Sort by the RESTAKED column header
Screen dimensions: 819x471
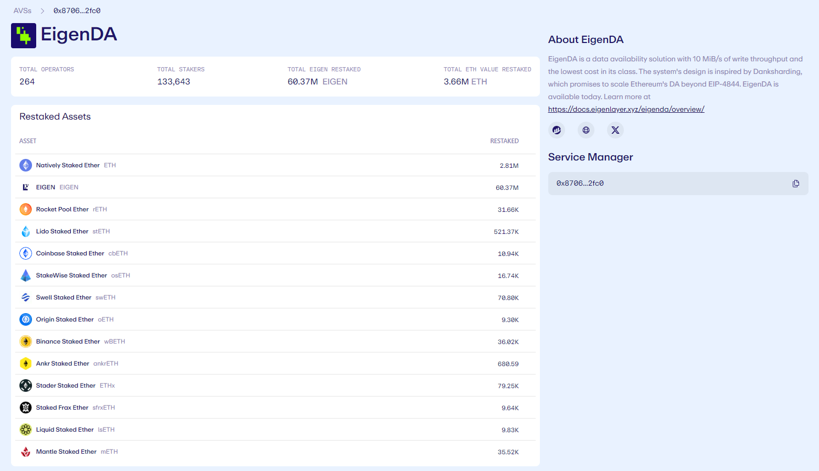tap(504, 141)
